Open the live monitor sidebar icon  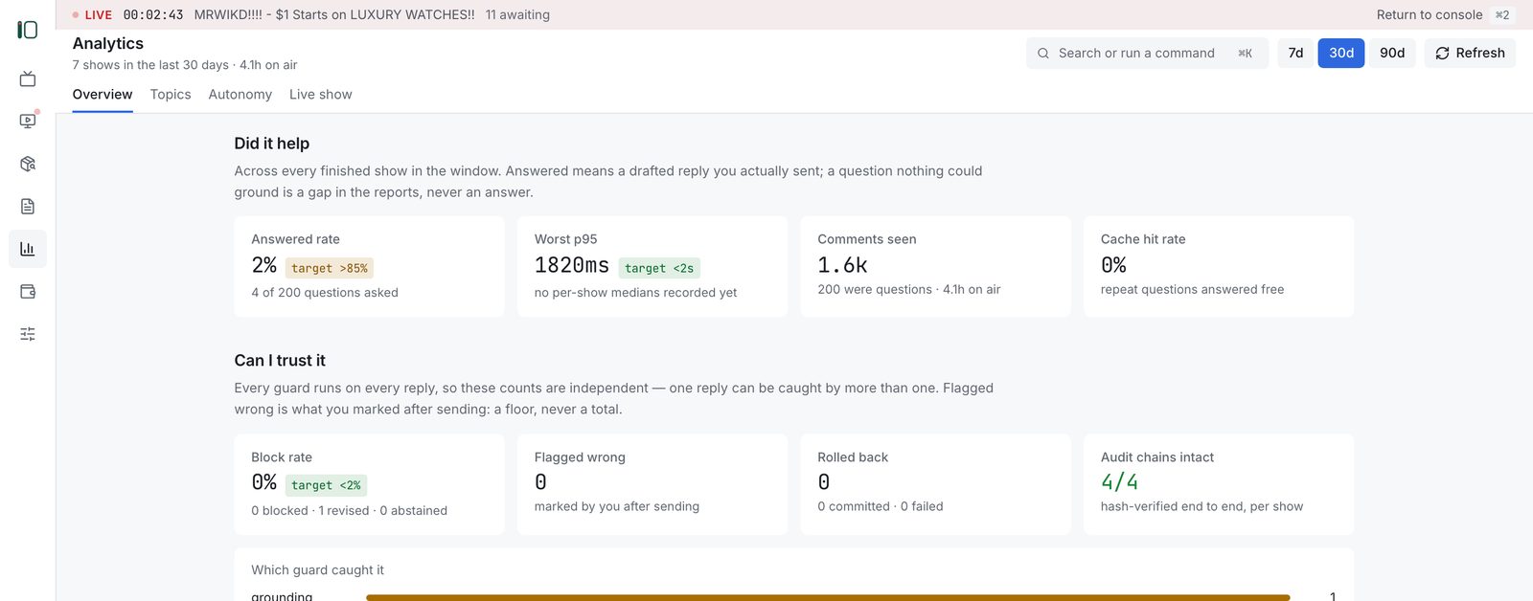click(x=28, y=121)
